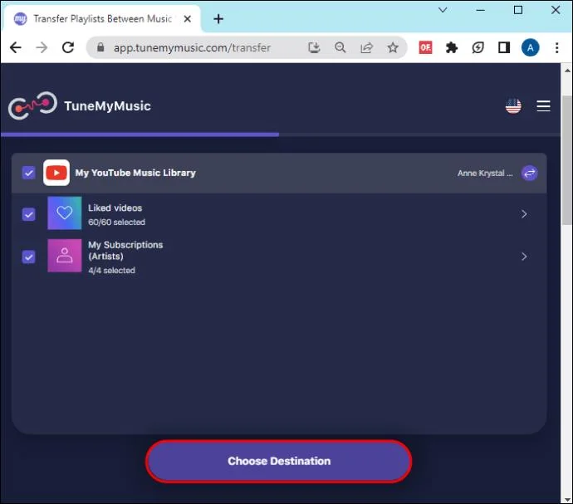Screen dimensions: 573x504
Task: Click the "Liked videos" label
Action: [115, 208]
